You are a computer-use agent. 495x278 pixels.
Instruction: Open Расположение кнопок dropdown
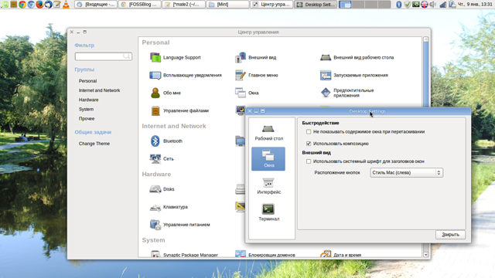pos(406,173)
